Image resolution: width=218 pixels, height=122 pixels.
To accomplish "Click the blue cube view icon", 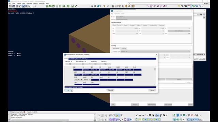I will point(98,6).
